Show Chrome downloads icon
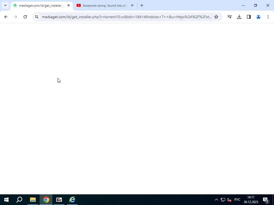 pyautogui.click(x=239, y=17)
